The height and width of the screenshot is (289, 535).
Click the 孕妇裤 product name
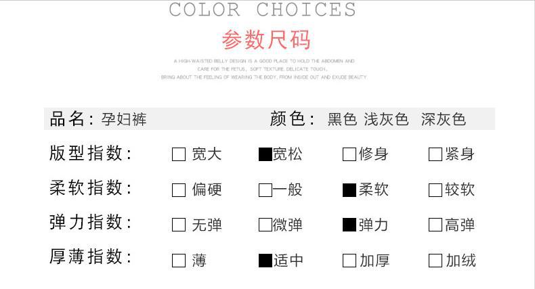(x=124, y=120)
